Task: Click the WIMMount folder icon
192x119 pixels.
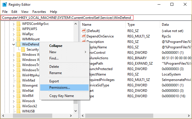Action: tap(19, 39)
